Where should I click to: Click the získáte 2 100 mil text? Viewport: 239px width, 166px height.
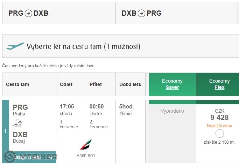tap(219, 142)
